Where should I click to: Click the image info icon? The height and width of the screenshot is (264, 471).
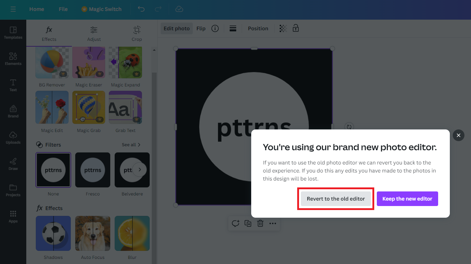[215, 28]
